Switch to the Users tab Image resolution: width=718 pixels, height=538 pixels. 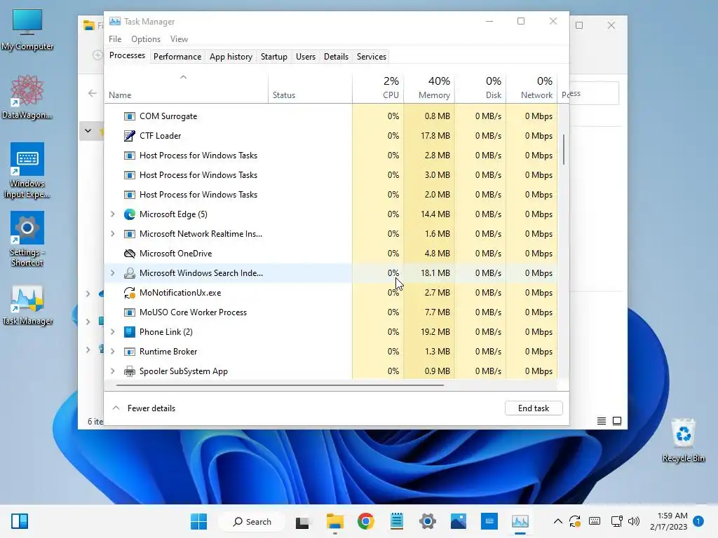(306, 57)
